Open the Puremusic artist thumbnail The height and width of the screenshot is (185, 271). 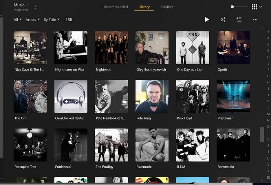(x=152, y=145)
